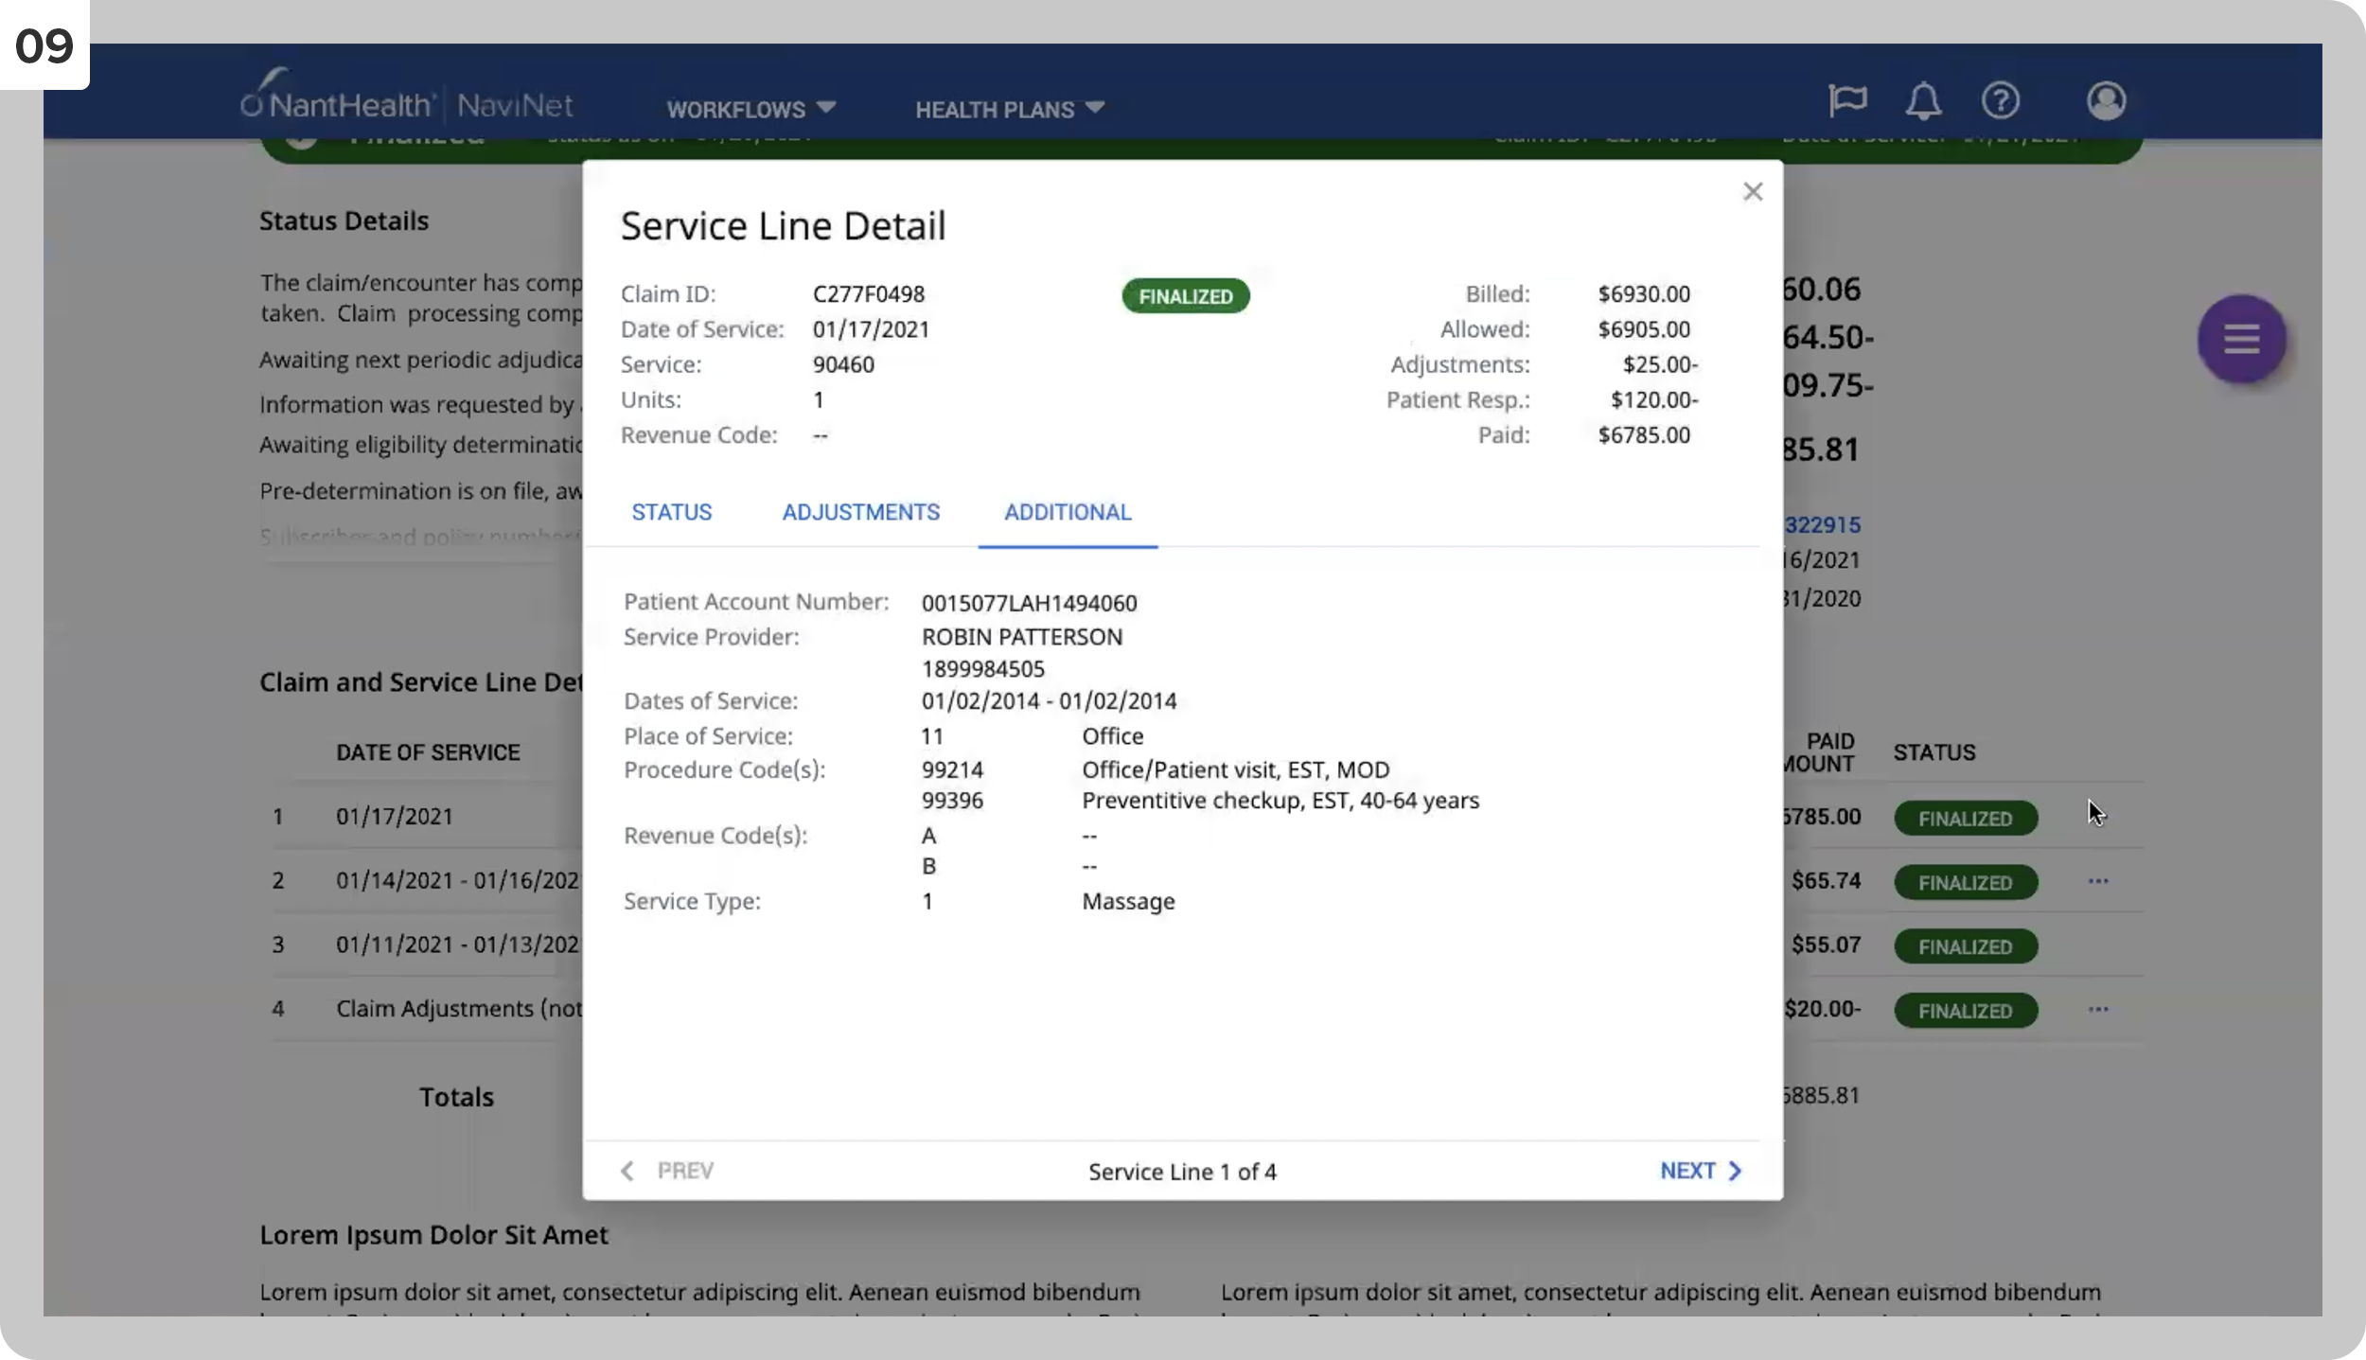This screenshot has height=1360, width=2366.
Task: Click procedure code 99396
Action: 952,801
